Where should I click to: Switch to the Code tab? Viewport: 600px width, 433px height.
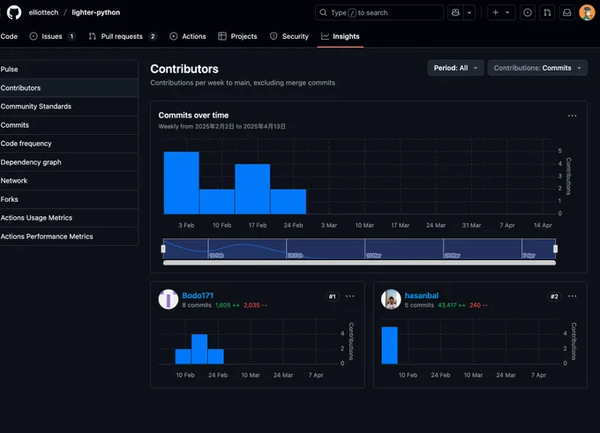(9, 36)
